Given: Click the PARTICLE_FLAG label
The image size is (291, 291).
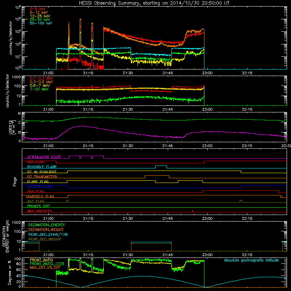Looking at the screenshot, I should (41, 196).
